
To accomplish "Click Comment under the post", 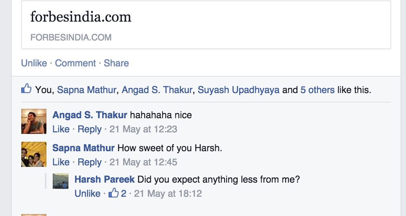I will (76, 63).
